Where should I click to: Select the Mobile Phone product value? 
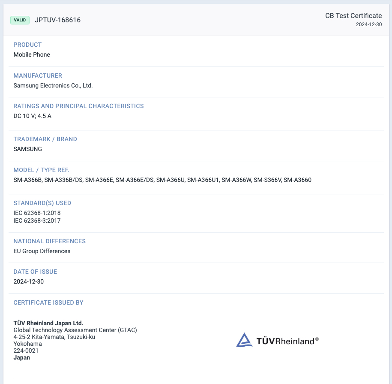click(32, 54)
